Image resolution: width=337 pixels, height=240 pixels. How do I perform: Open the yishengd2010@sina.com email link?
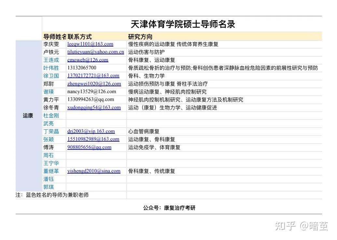click(x=94, y=171)
